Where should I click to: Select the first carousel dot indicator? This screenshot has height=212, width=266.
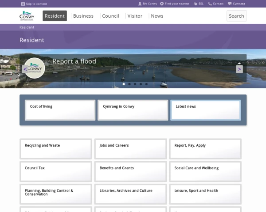(x=124, y=84)
